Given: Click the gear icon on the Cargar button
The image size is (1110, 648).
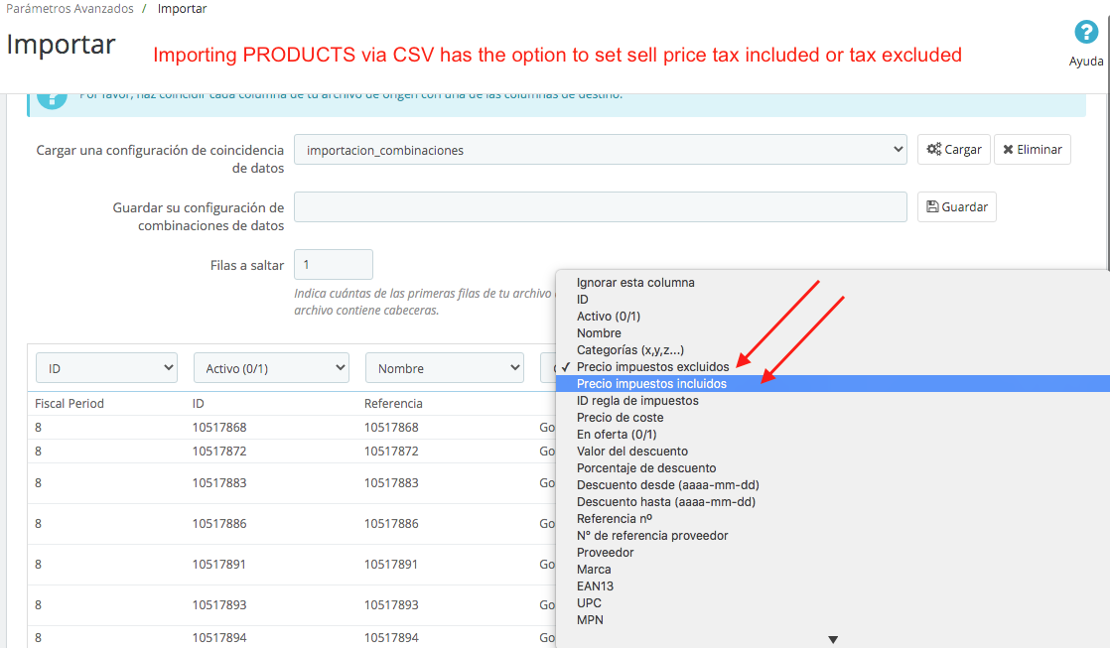Looking at the screenshot, I should 932,149.
